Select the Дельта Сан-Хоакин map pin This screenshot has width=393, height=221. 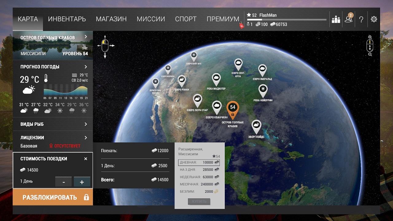tap(156, 83)
